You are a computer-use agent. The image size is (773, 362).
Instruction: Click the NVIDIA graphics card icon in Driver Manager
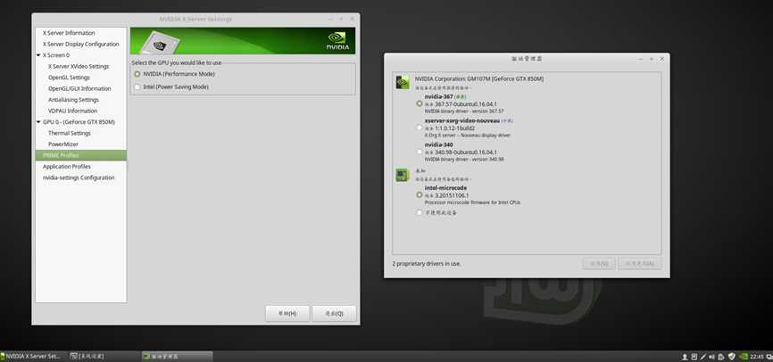[403, 82]
